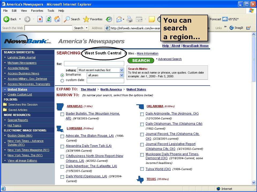Open the Tools menu
The image size is (257, 192).
pyautogui.click(x=51, y=11)
